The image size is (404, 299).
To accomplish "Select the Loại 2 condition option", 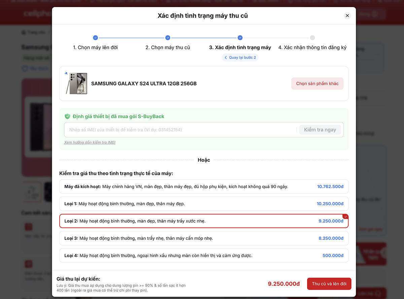I will [204, 221].
